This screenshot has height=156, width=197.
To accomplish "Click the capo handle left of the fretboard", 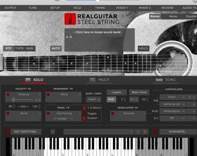I will pos(1,61).
